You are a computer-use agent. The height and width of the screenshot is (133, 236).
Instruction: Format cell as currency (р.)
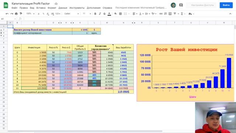pos(39,14)
